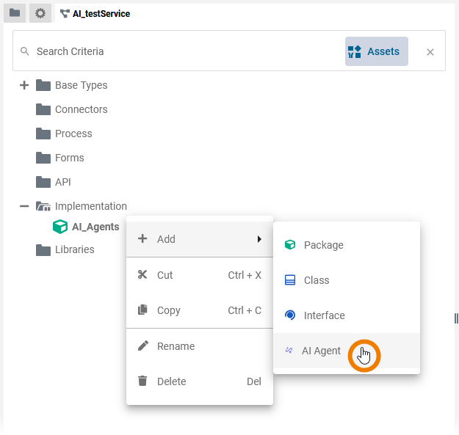This screenshot has width=459, height=435.
Task: Click the AI_testService service icon
Action: tap(65, 13)
